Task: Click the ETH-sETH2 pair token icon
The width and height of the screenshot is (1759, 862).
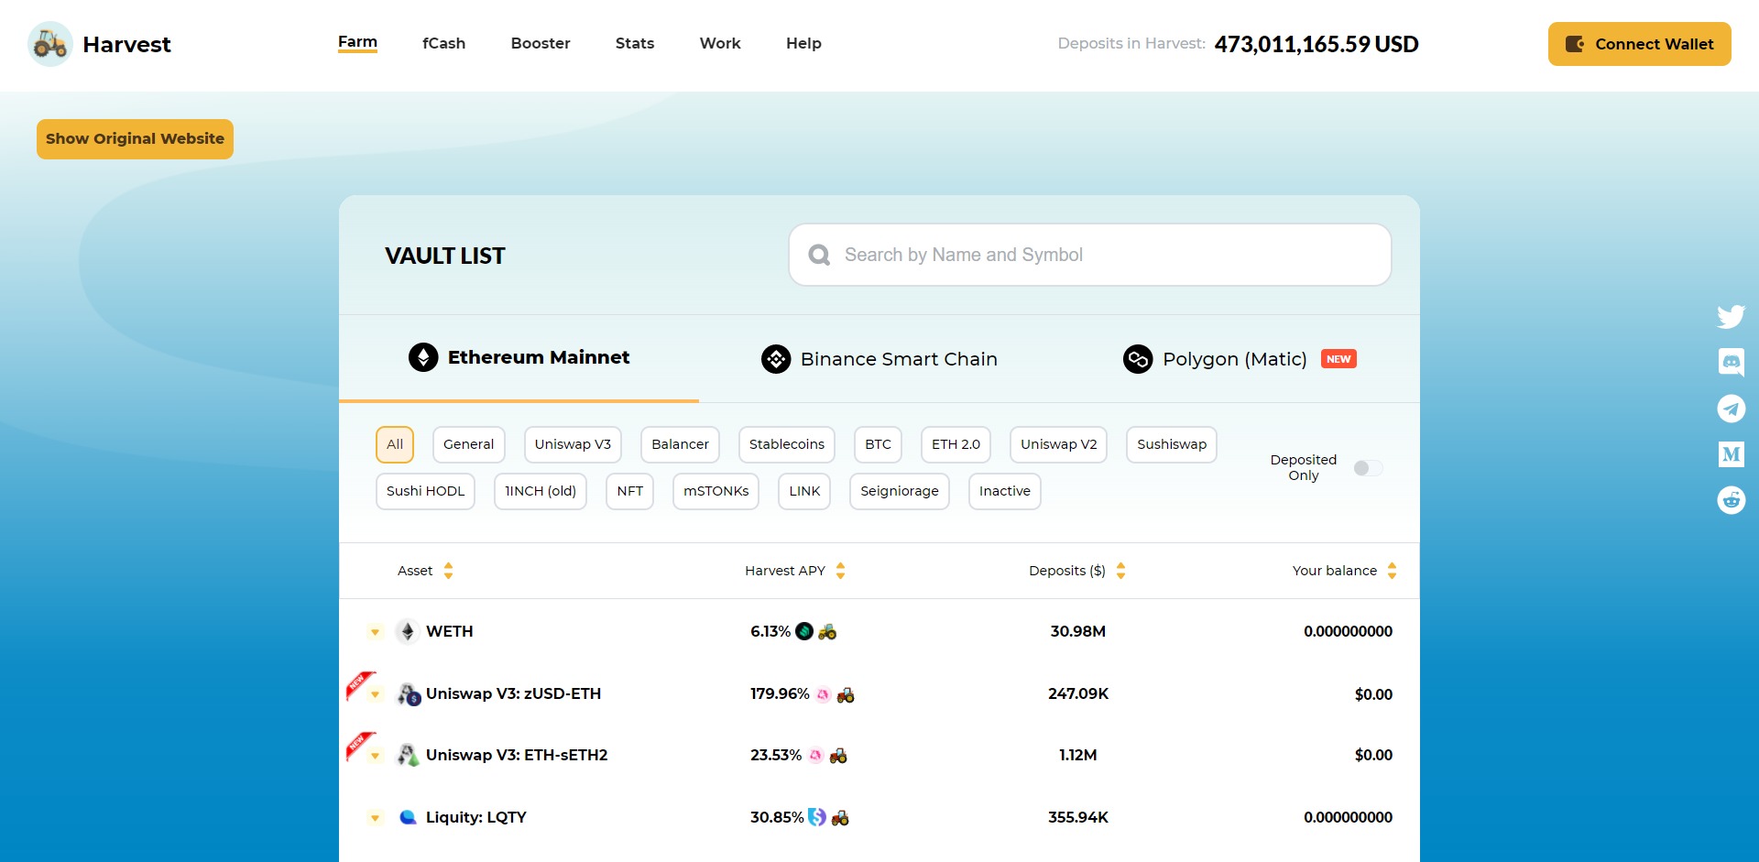Action: [408, 756]
